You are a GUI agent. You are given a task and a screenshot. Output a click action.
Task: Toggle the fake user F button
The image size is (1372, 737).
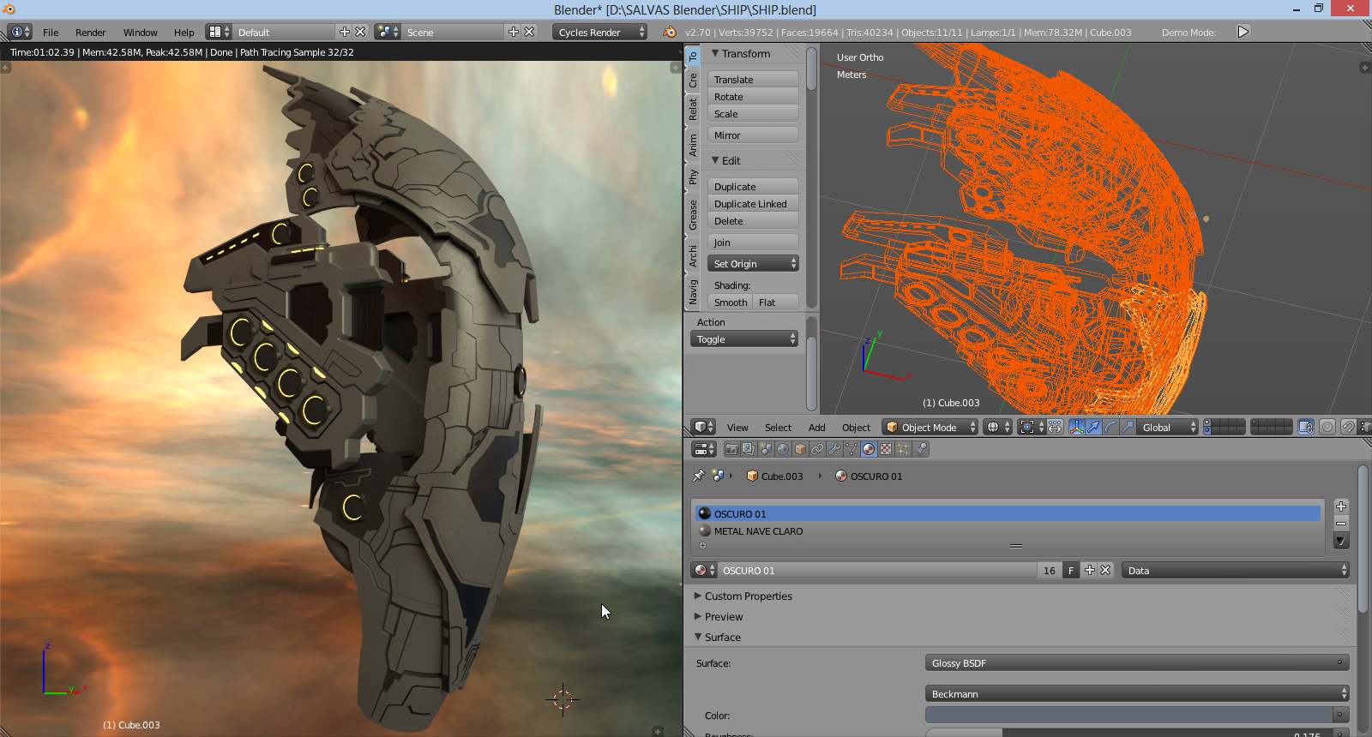point(1070,570)
